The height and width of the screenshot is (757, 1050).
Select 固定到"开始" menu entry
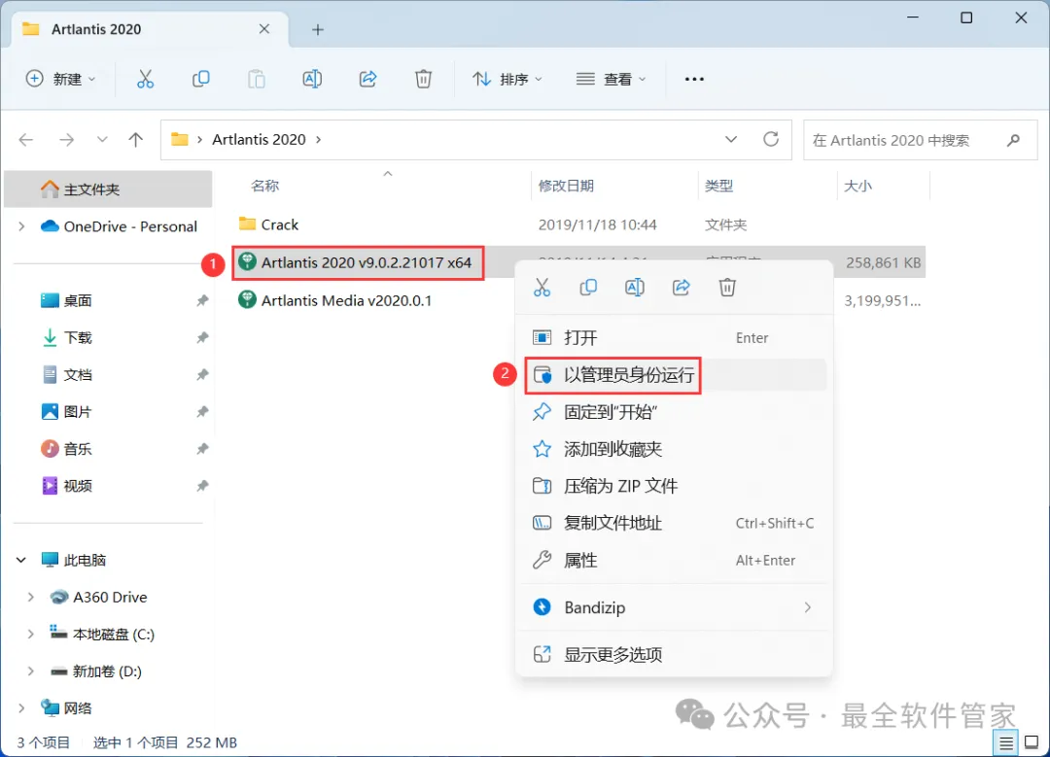click(x=675, y=412)
